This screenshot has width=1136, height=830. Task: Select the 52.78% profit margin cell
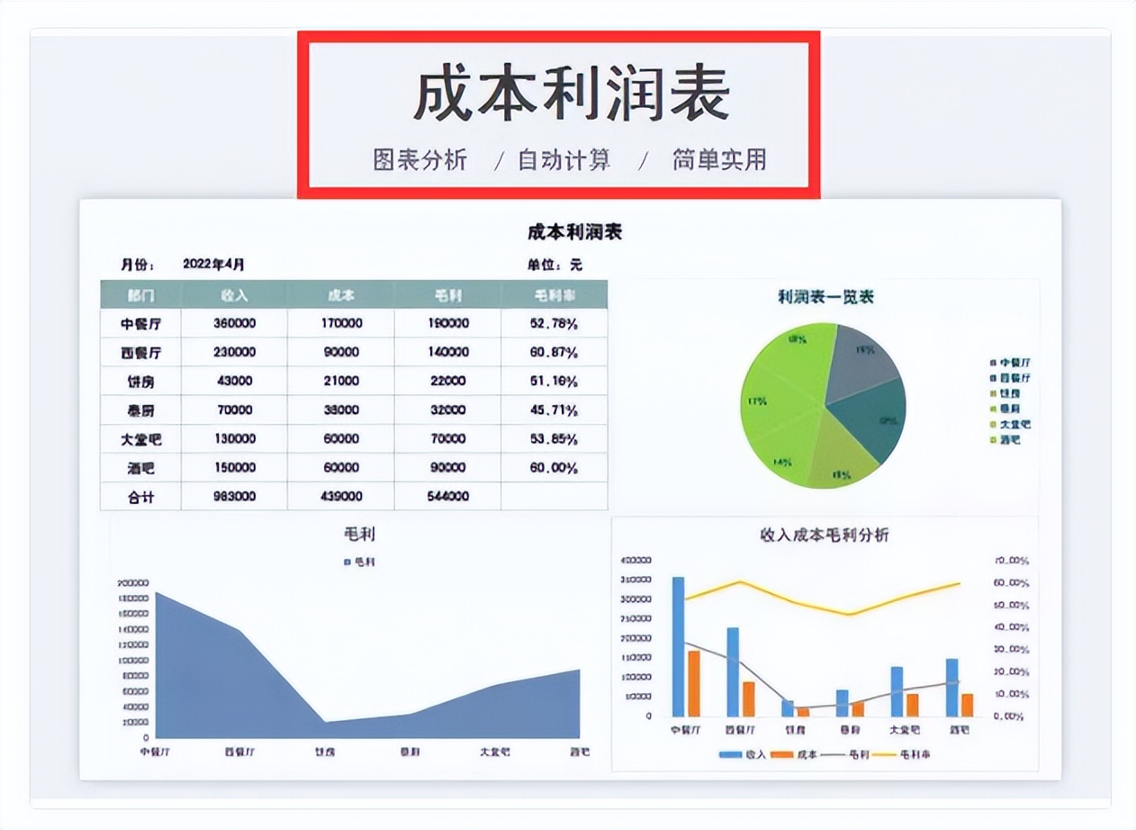click(x=550, y=322)
